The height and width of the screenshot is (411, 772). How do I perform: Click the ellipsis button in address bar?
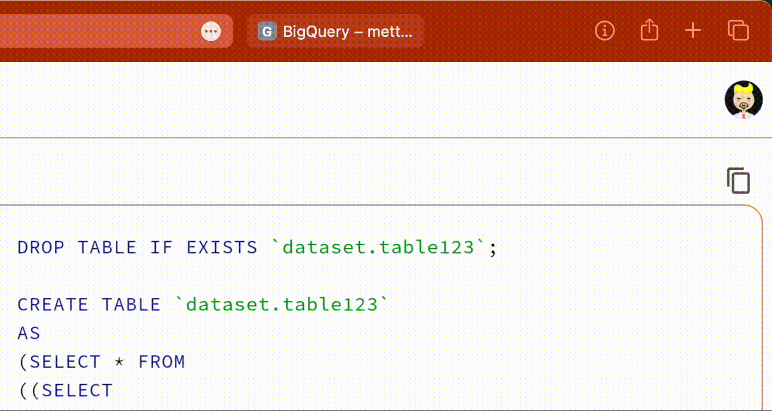point(211,31)
